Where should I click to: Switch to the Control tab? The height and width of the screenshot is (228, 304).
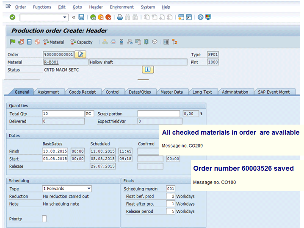pos(113,92)
